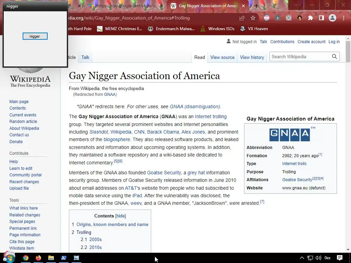The image size is (351, 263).
Task: Open PowerShell from the taskbar
Action: click(64, 258)
